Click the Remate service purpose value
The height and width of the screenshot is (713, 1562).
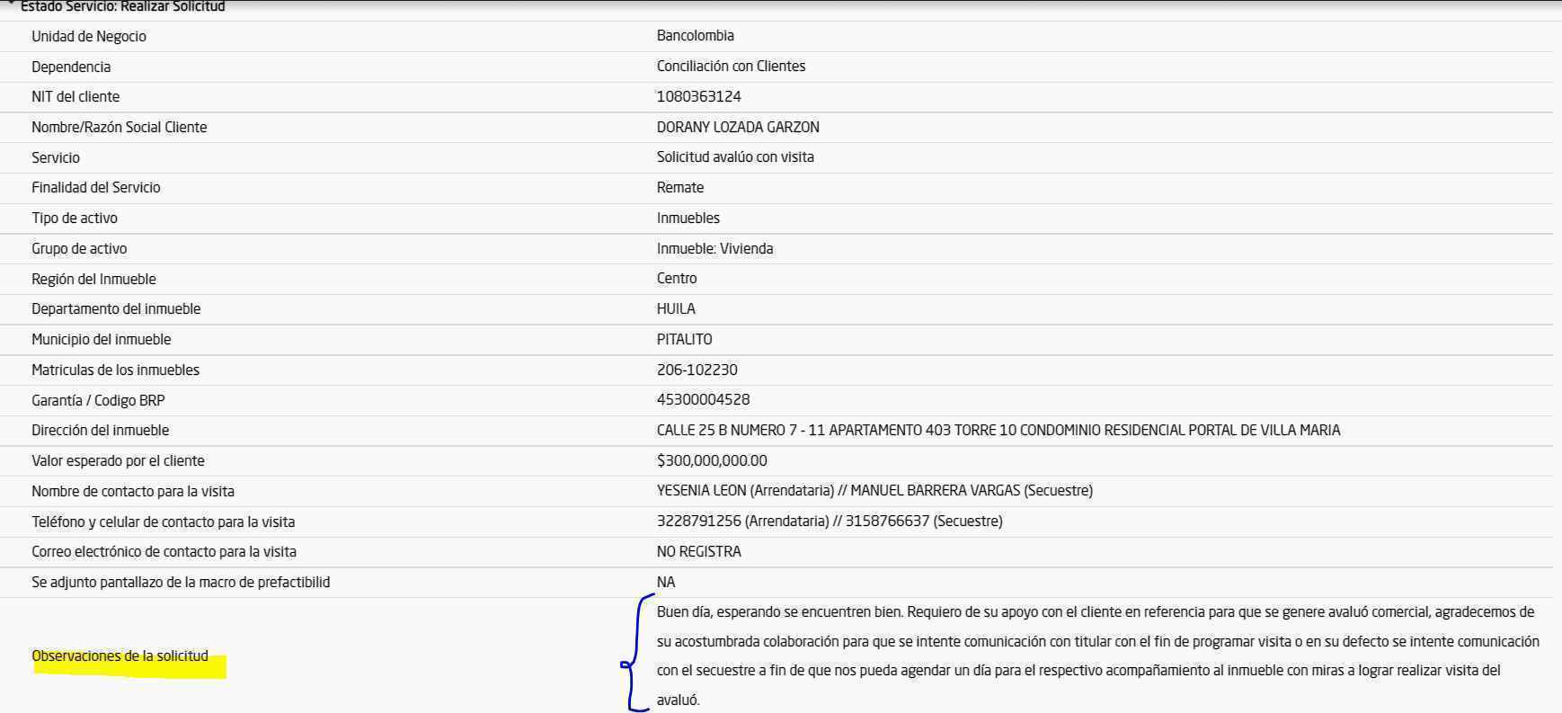pos(679,188)
